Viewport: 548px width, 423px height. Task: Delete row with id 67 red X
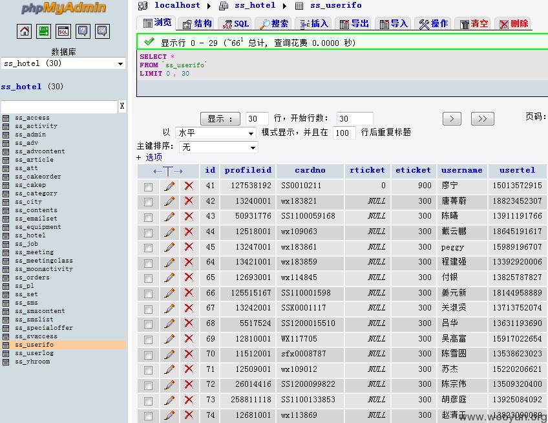pos(189,309)
